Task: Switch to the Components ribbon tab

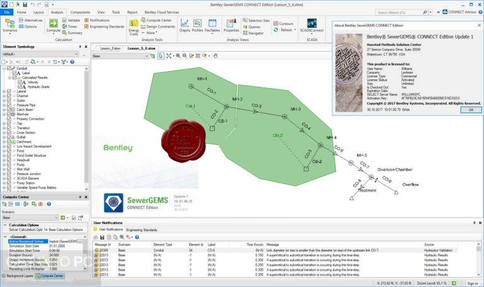Action: coord(80,12)
